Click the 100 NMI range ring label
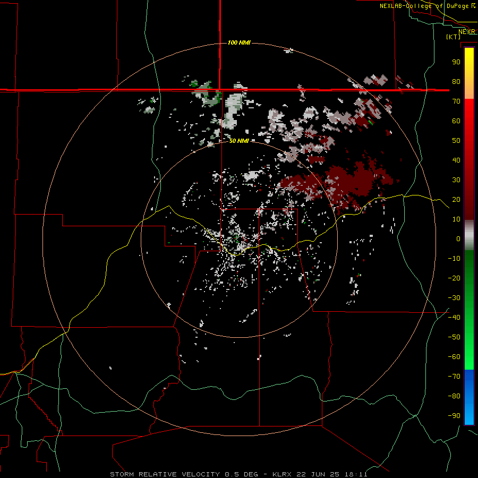Viewport: 478px width, 478px height. tap(238, 42)
